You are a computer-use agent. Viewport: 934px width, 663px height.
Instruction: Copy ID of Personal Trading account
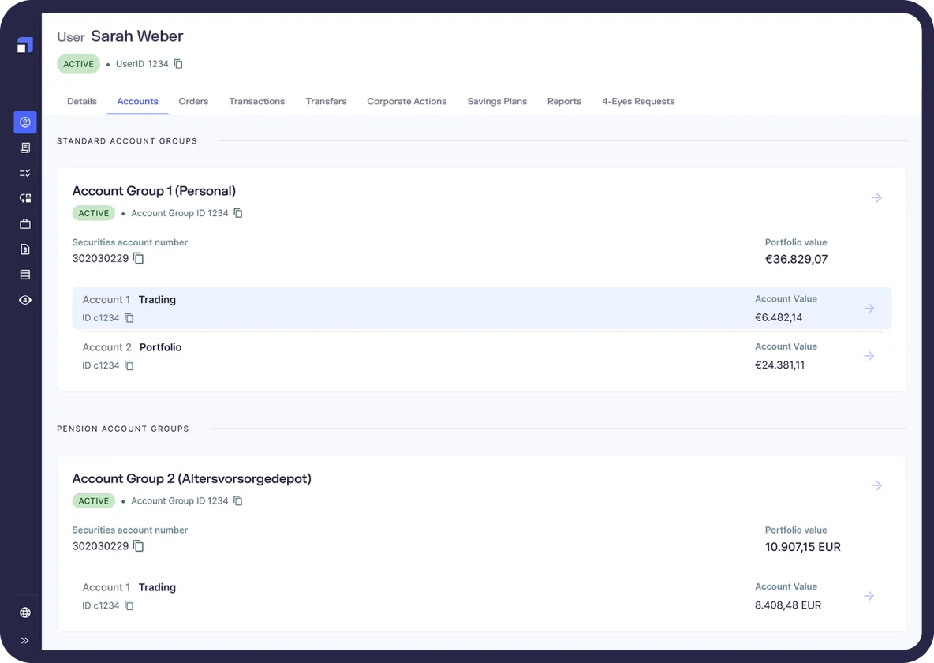[129, 318]
